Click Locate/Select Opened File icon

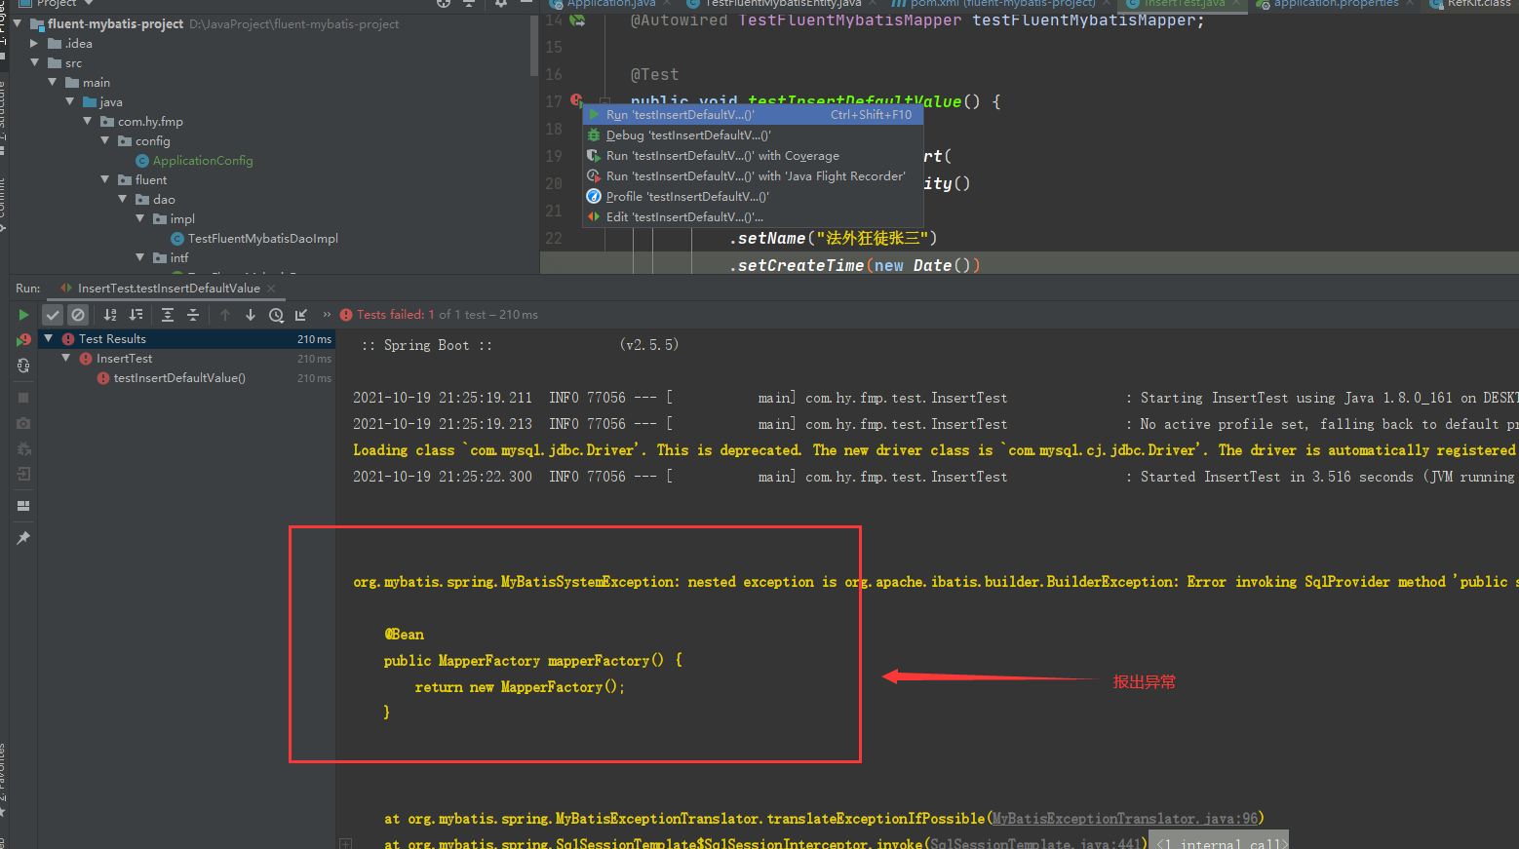[444, 4]
